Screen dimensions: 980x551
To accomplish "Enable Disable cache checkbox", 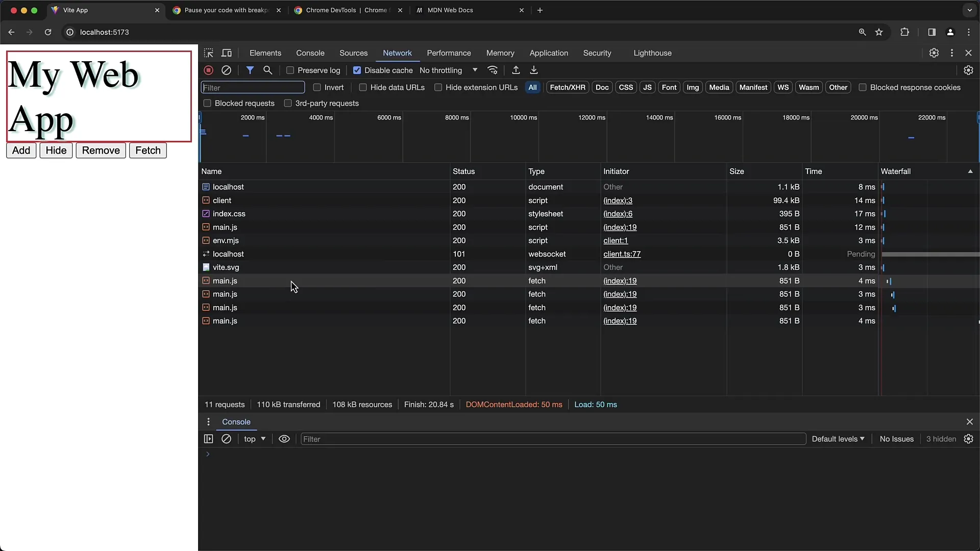I will pos(357,70).
